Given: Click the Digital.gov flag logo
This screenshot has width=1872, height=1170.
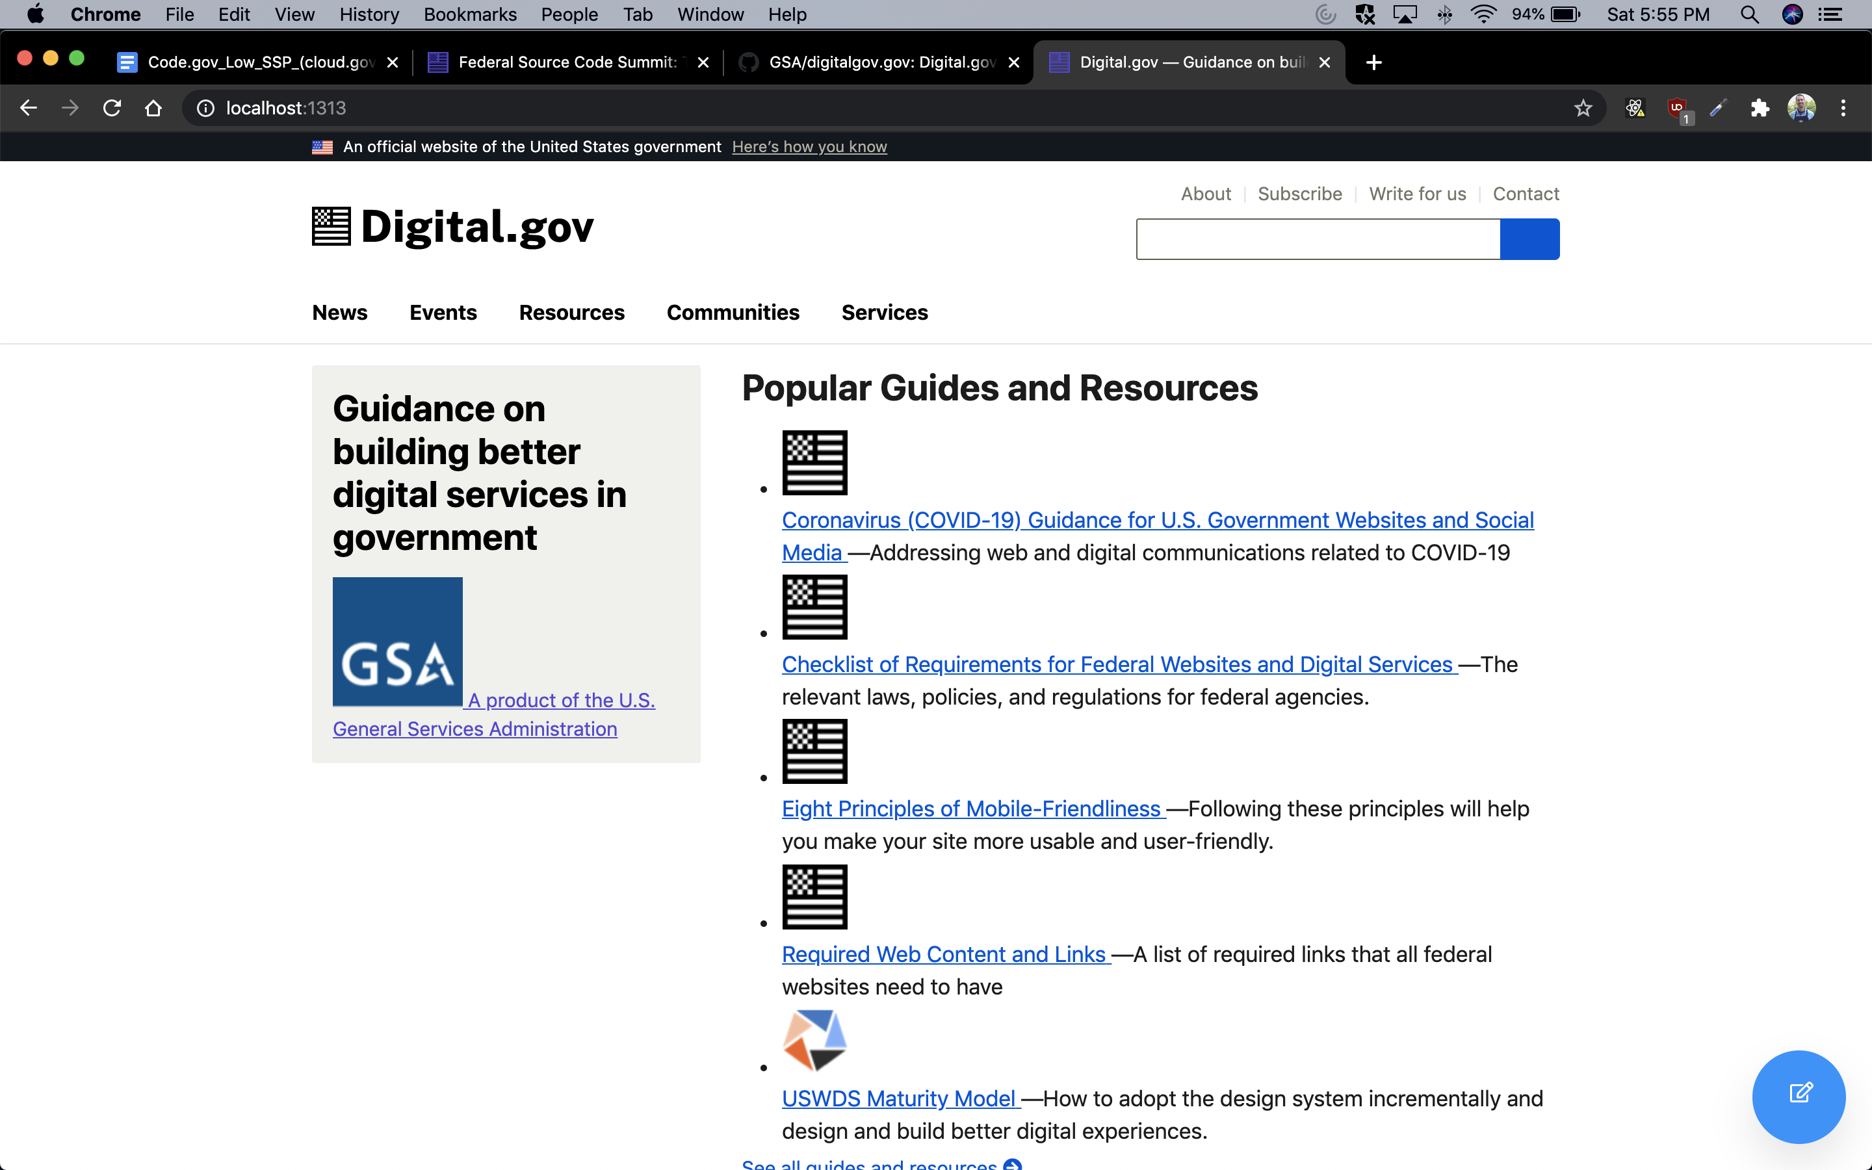Looking at the screenshot, I should click(331, 226).
